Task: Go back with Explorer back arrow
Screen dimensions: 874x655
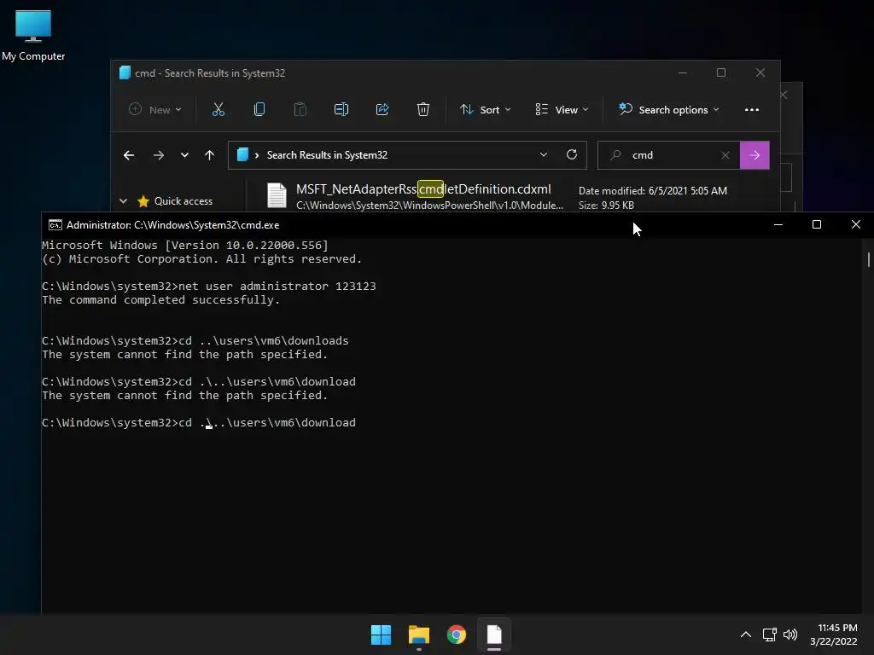Action: tap(129, 155)
